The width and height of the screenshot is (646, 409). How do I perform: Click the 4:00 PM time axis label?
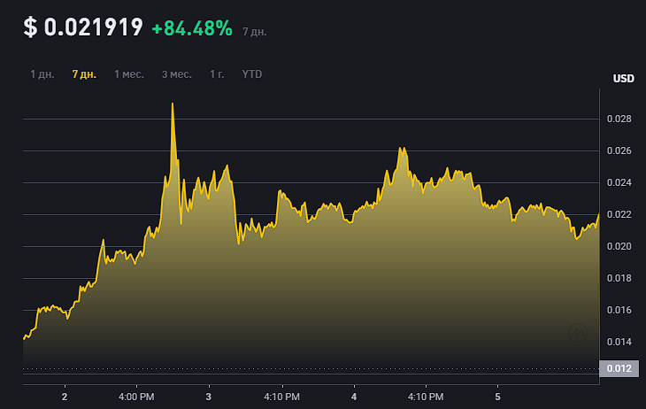coord(136,397)
